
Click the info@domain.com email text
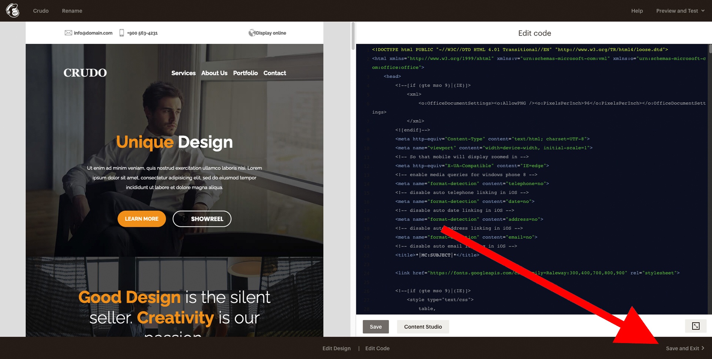click(93, 33)
